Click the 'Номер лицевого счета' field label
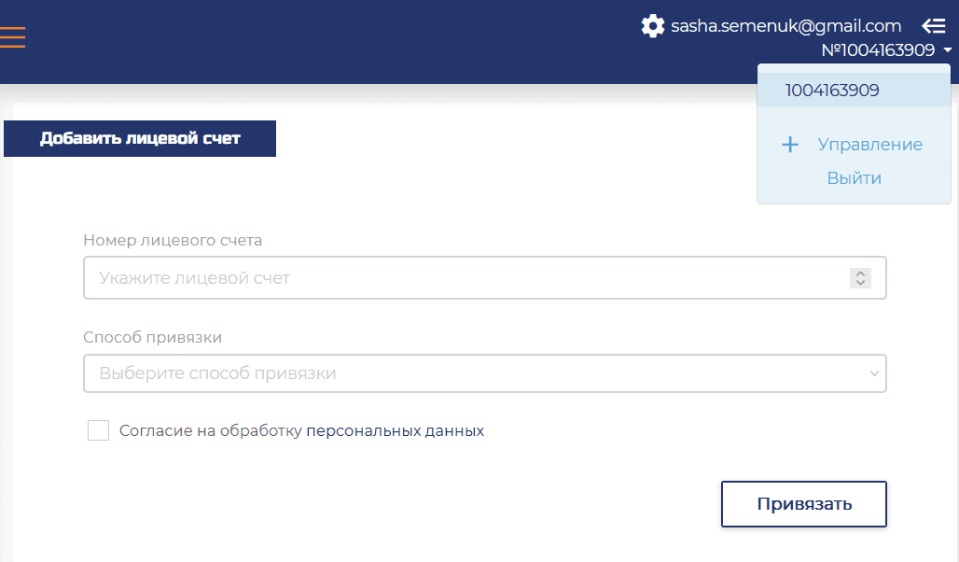 (173, 240)
